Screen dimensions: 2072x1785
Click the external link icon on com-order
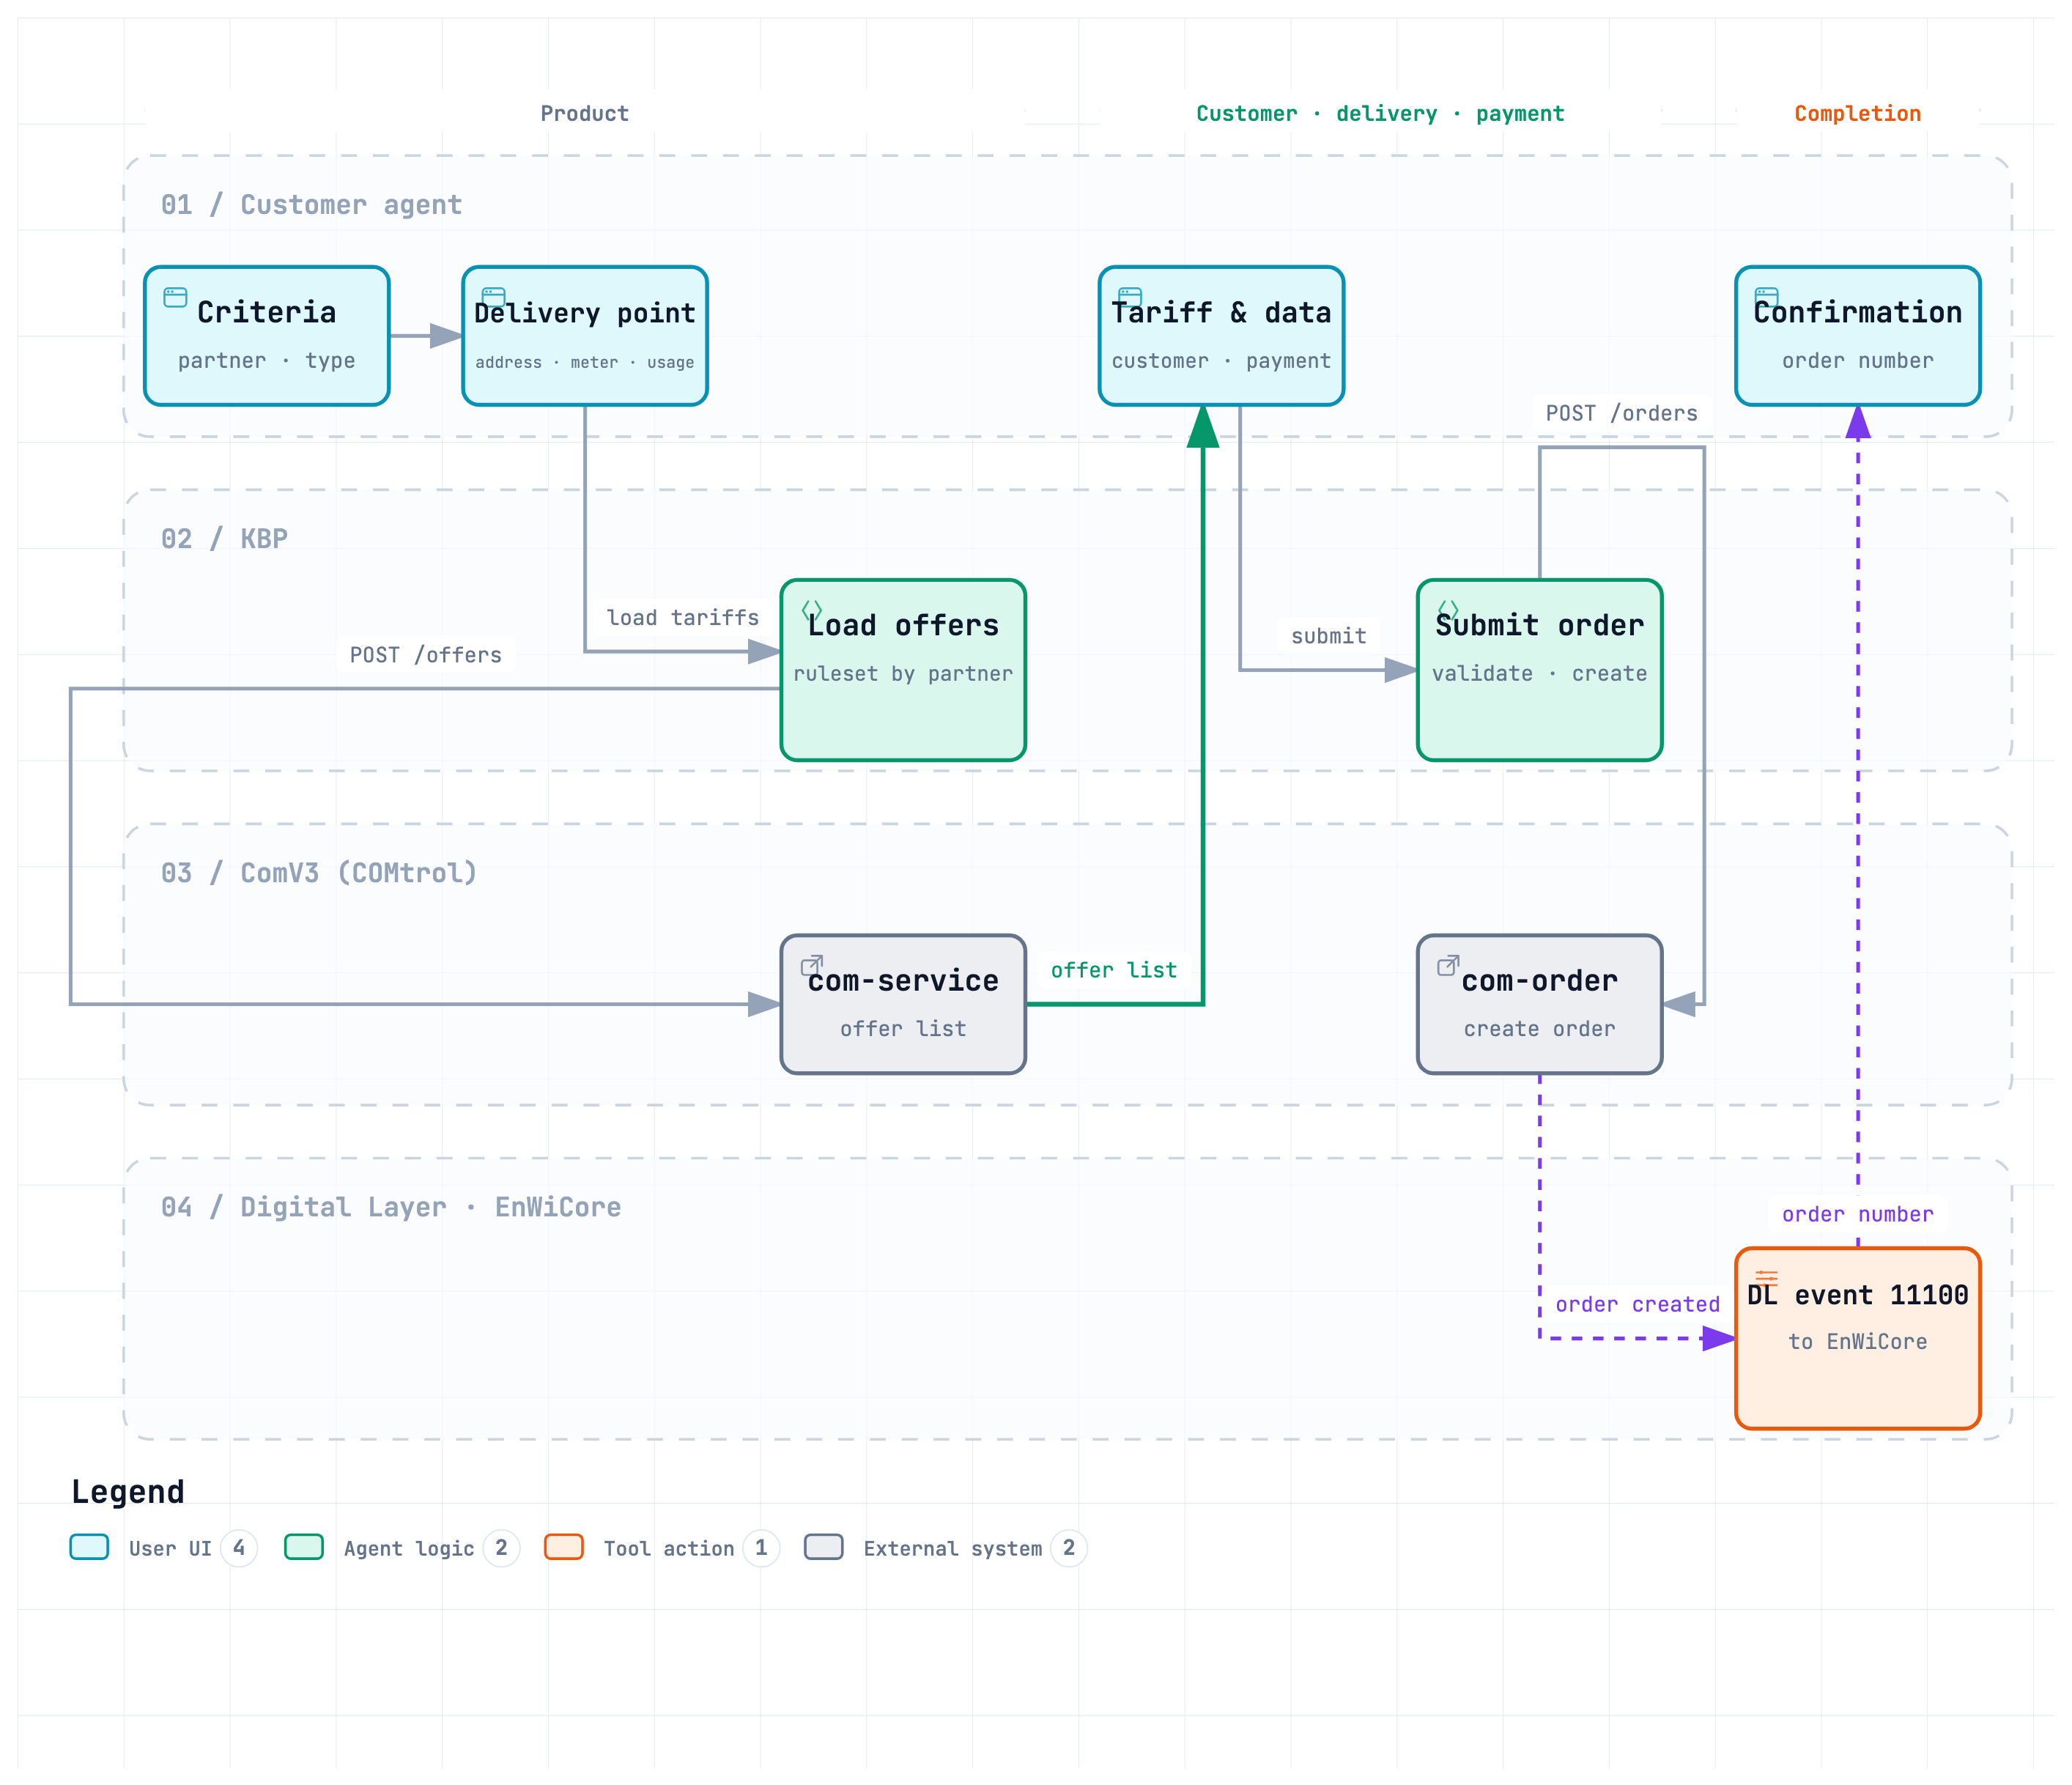1448,966
